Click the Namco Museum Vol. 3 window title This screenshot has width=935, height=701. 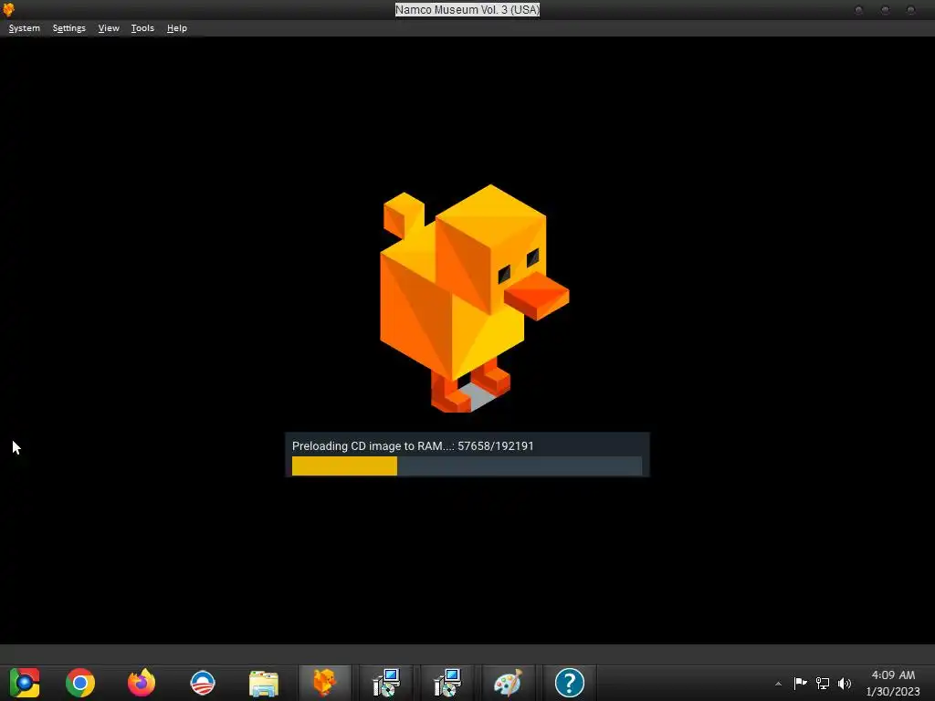(467, 9)
